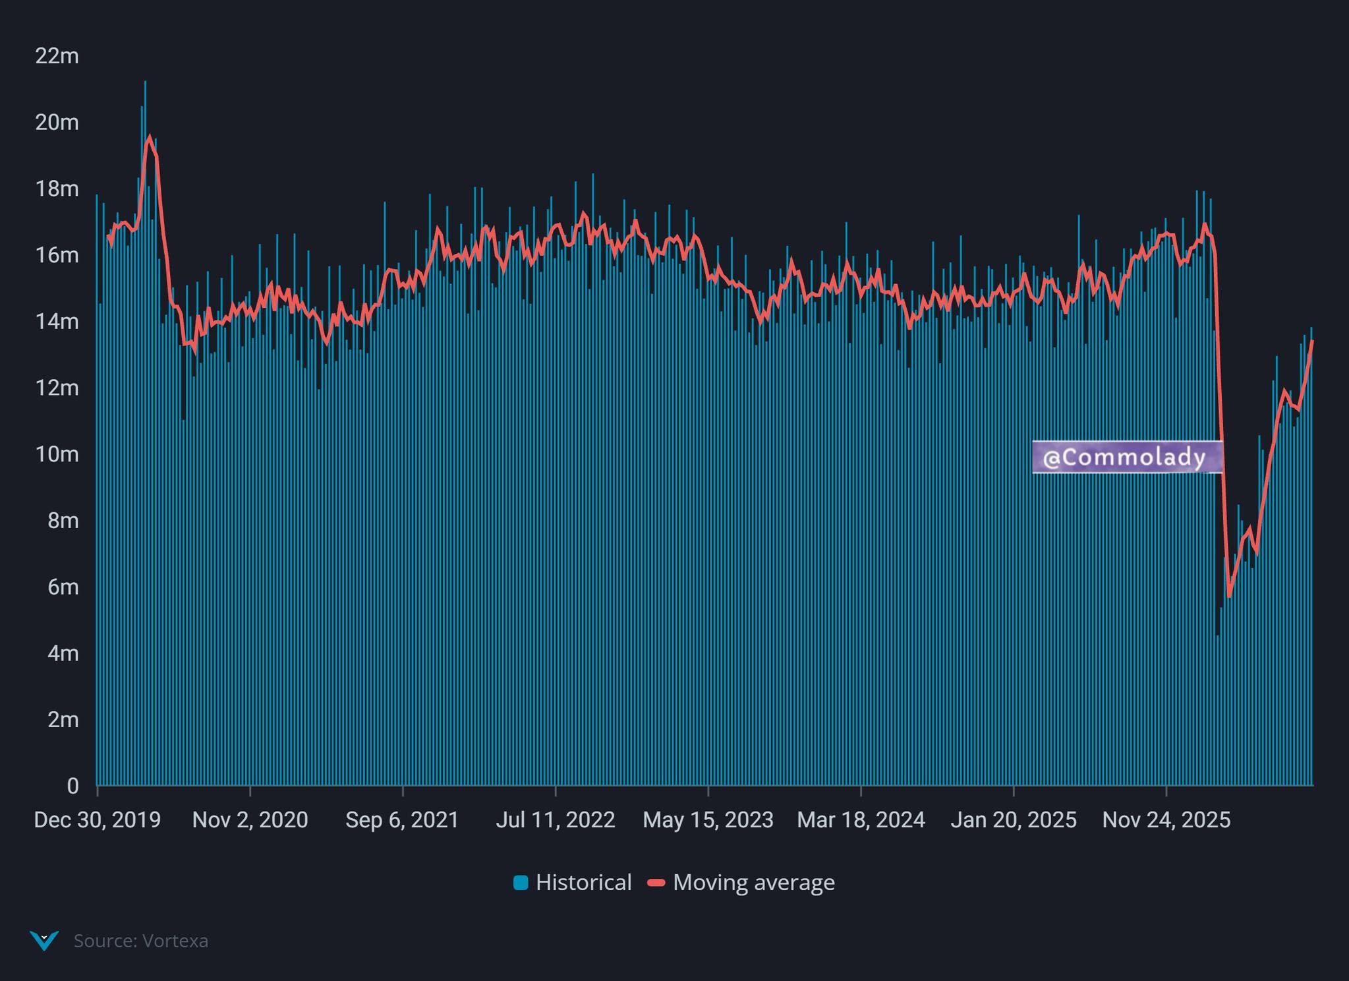
Task: Select the Mar 18, 2024 axis label
Action: click(x=861, y=819)
